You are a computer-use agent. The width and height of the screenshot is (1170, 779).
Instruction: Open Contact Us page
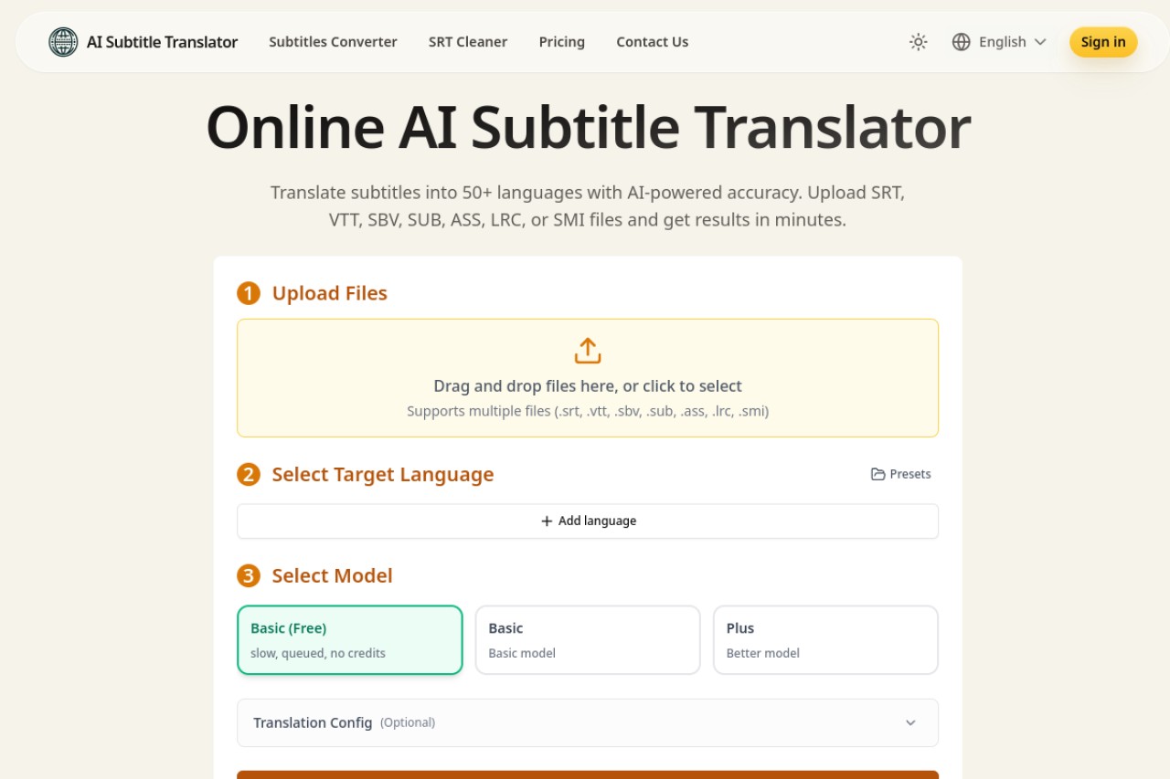tap(653, 42)
